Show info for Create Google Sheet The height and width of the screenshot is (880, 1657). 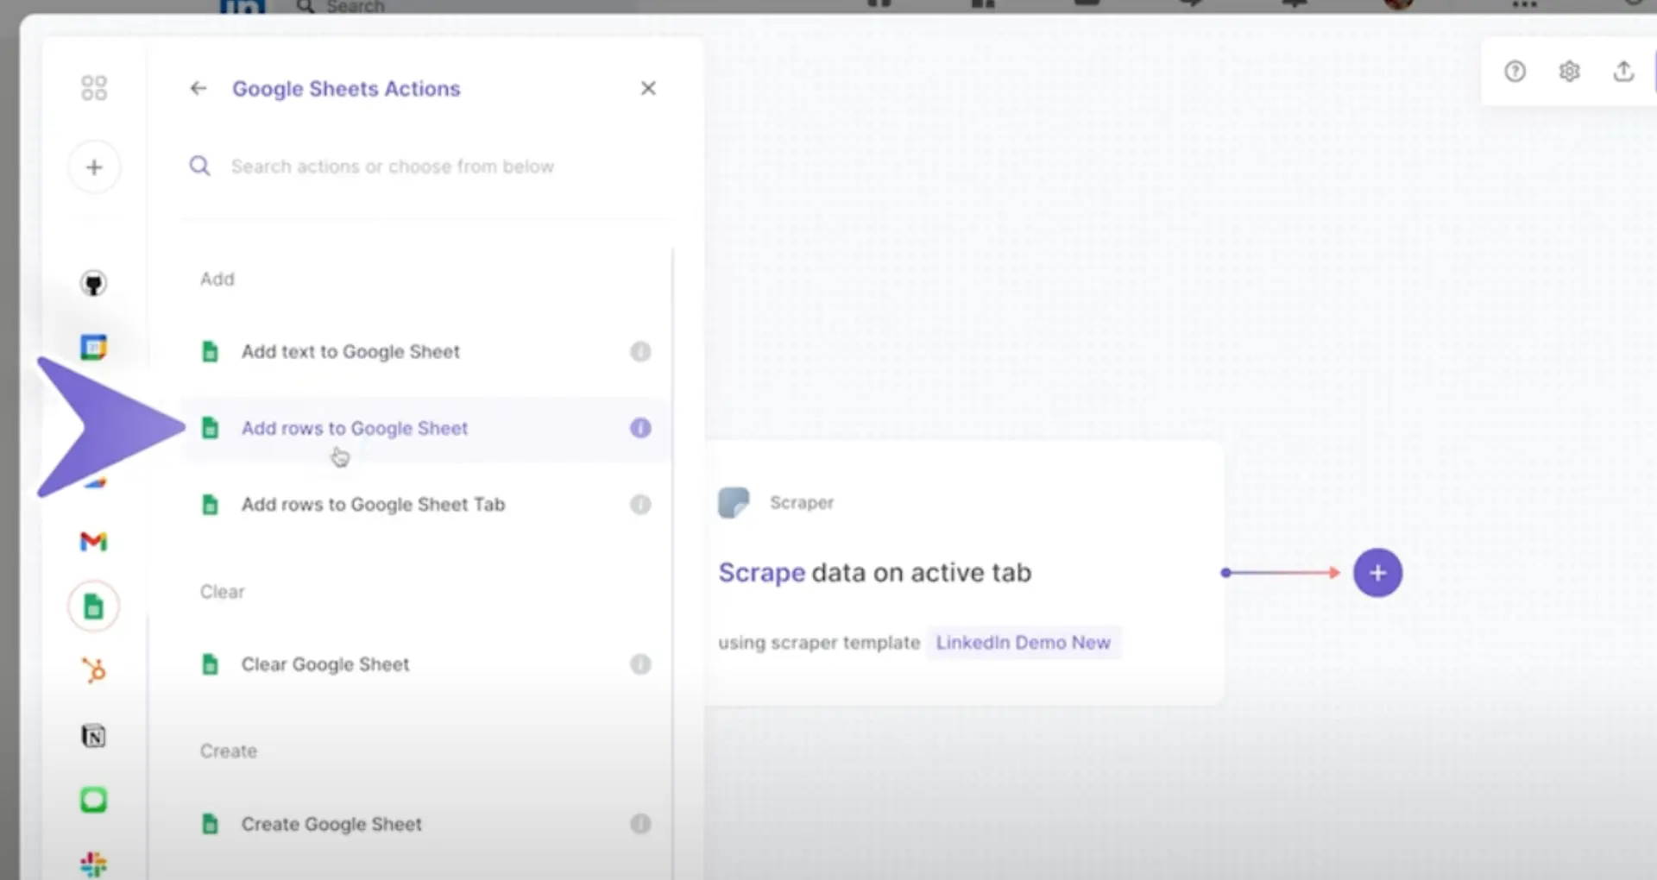tap(640, 824)
